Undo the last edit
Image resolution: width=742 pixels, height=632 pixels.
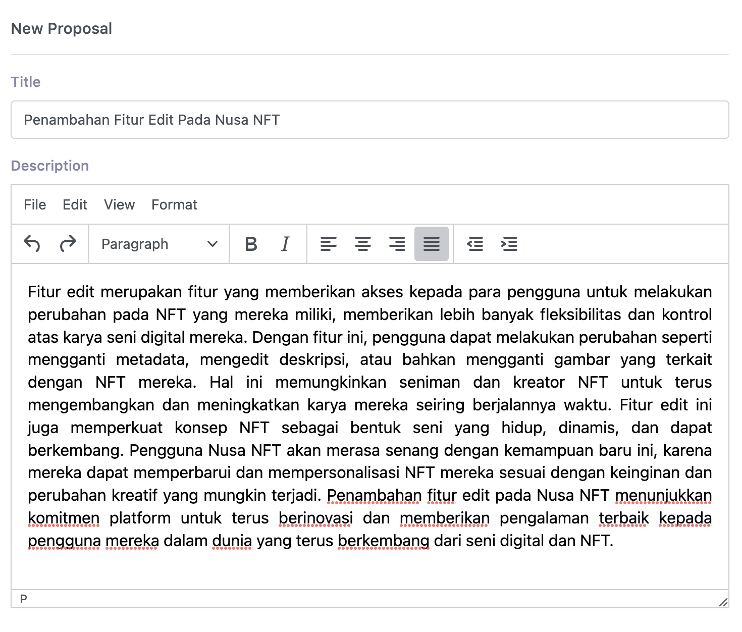[x=32, y=244]
